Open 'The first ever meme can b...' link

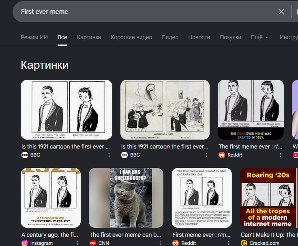pos(125,235)
